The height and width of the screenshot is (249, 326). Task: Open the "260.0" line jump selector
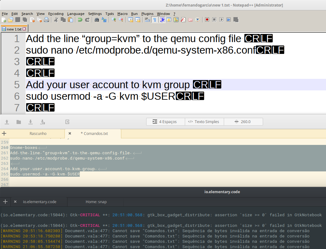(243, 122)
